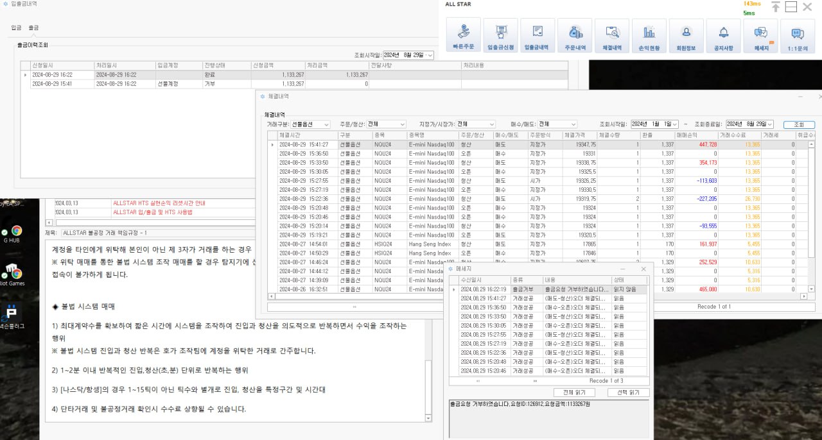Open the 메세지 toolbar icon
822x440 pixels.
tap(761, 35)
